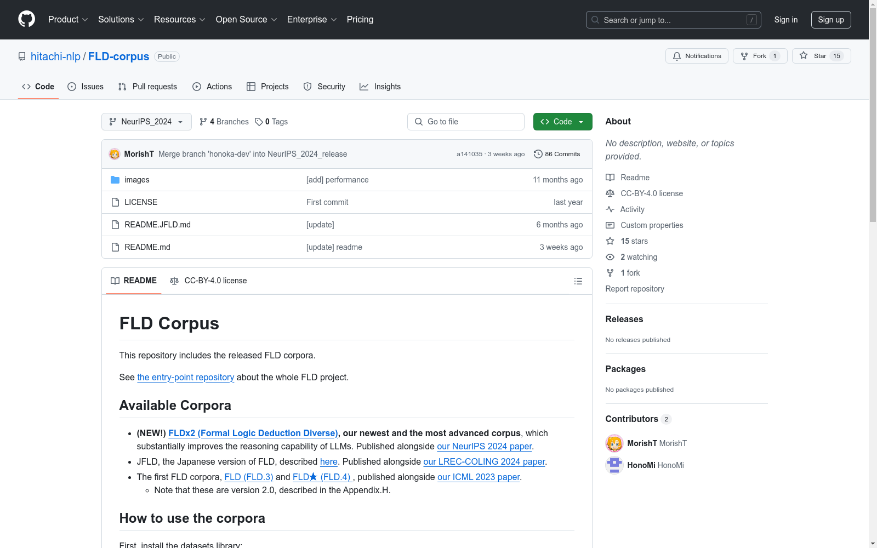Switch to the Actions tab

click(x=212, y=87)
